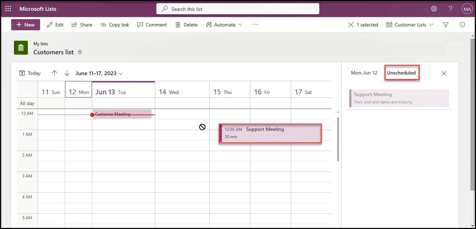Open the information details pane icon

coord(462,25)
